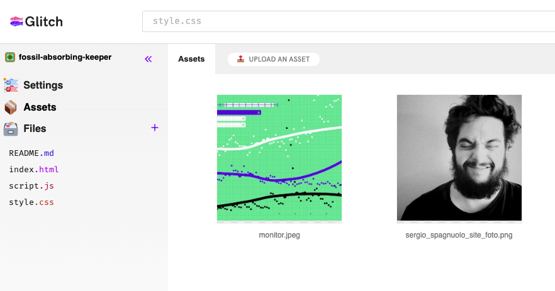The width and height of the screenshot is (555, 291).
Task: Open script.js file
Action: (x=31, y=185)
